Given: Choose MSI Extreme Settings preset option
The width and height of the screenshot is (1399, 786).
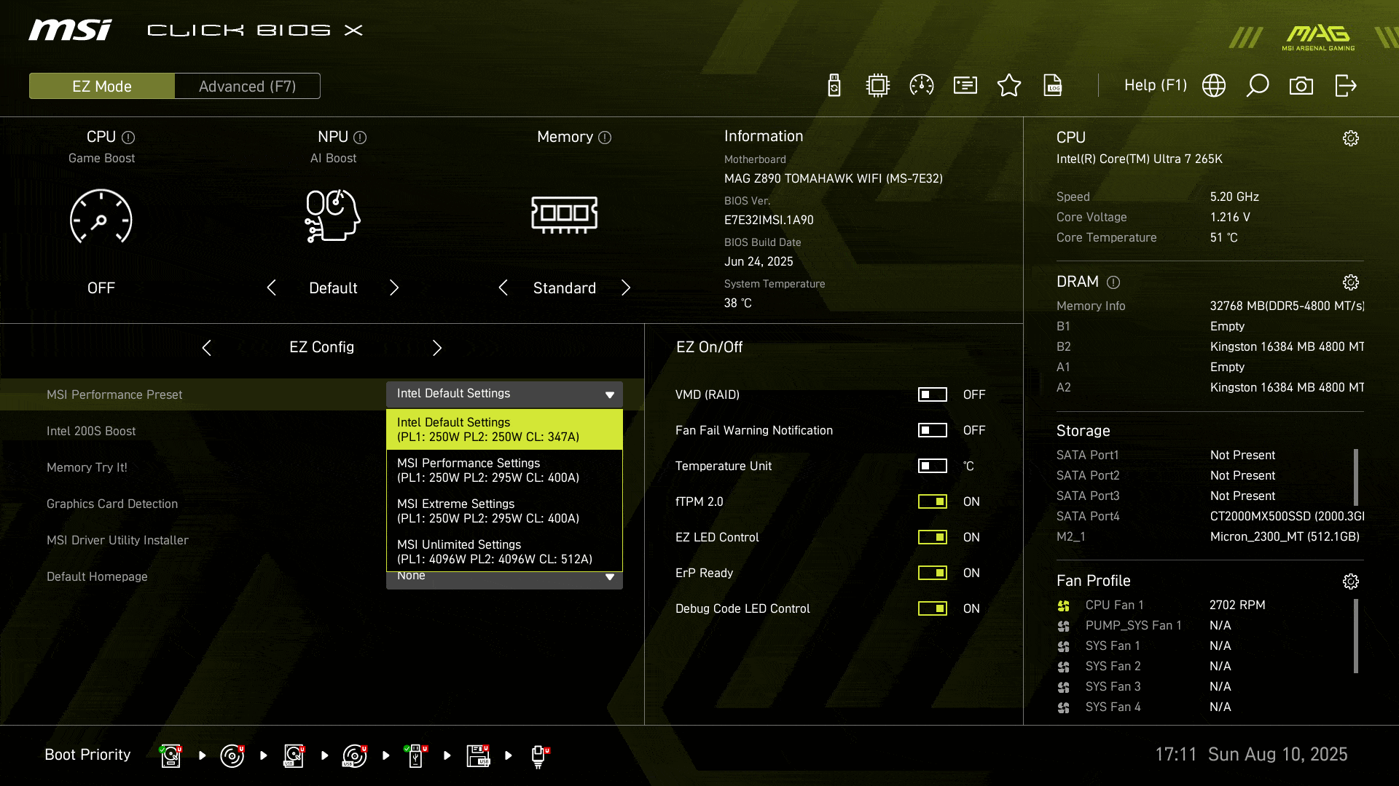Looking at the screenshot, I should (504, 511).
